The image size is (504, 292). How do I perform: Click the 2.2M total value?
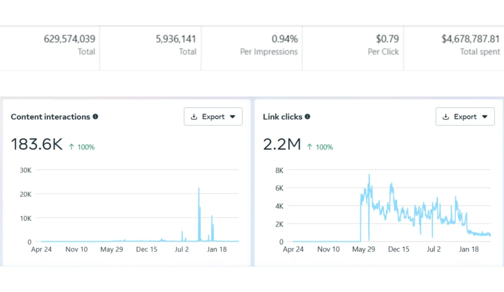tap(282, 144)
